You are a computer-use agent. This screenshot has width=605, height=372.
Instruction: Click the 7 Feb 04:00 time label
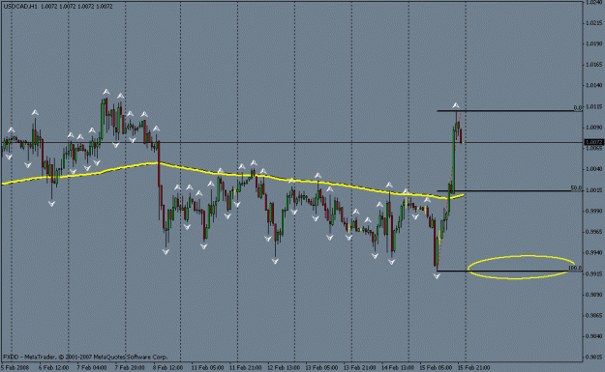[91, 367]
